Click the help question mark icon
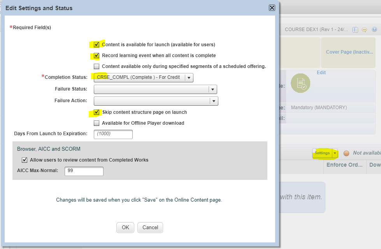Screen dimensions: 381x249 (x=374, y=30)
